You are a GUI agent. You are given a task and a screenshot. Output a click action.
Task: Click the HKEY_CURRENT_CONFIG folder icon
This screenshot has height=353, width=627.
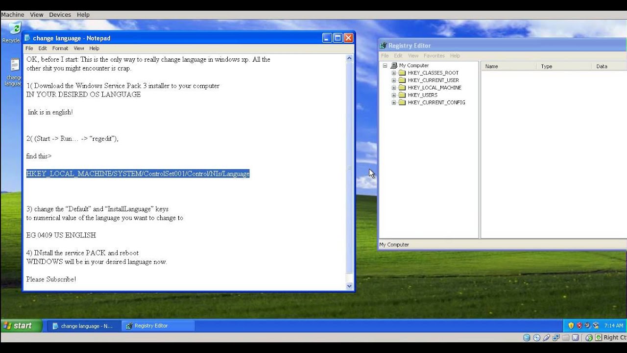(x=402, y=102)
